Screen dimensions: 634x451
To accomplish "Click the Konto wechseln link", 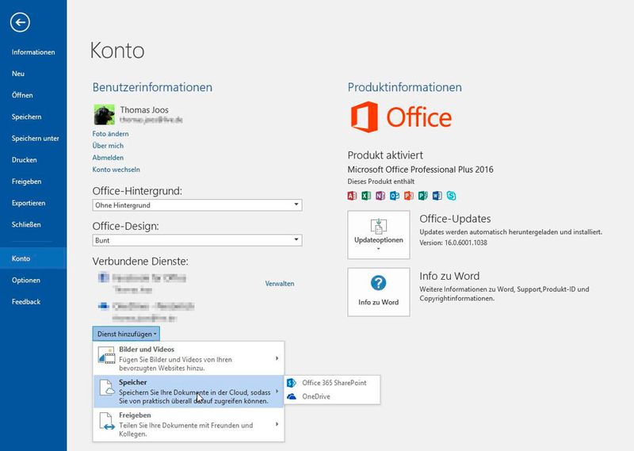I will tap(116, 170).
